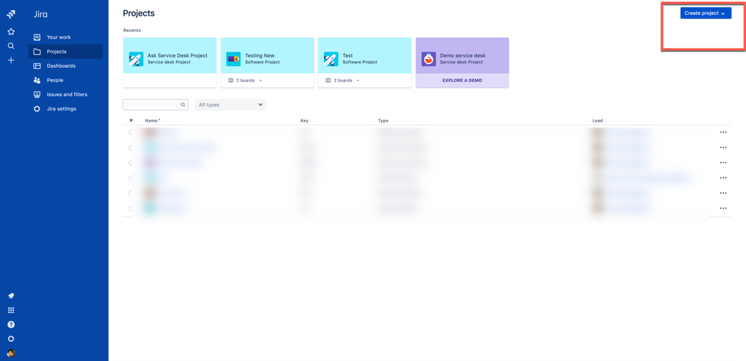Open the Demo service desk card title
Viewport: 746px width, 361px height.
click(x=462, y=56)
